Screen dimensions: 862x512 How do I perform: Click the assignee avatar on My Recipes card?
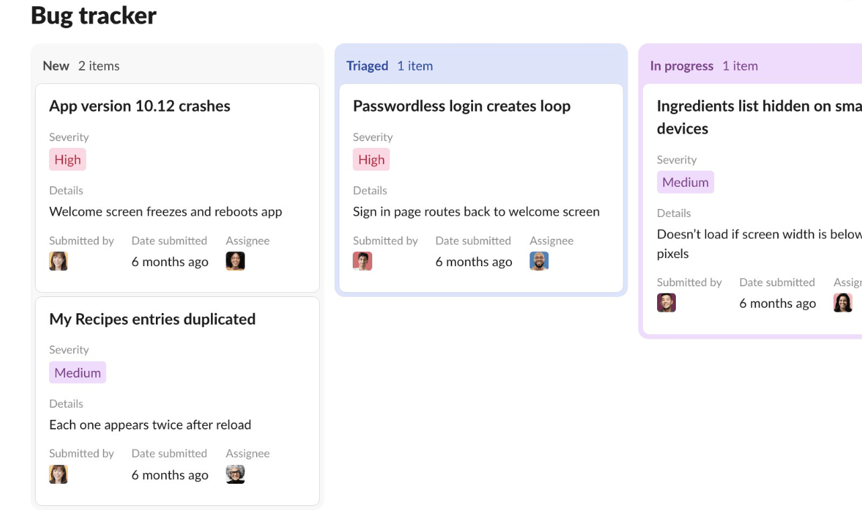pos(235,474)
